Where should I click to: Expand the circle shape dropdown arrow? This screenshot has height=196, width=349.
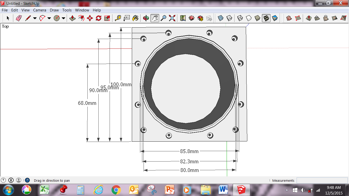tap(64, 18)
